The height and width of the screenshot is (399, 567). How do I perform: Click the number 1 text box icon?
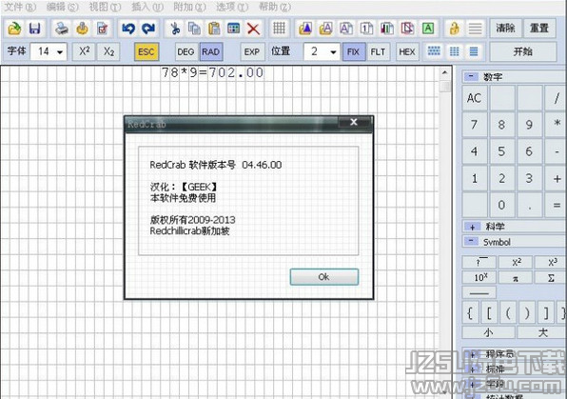(x=366, y=29)
